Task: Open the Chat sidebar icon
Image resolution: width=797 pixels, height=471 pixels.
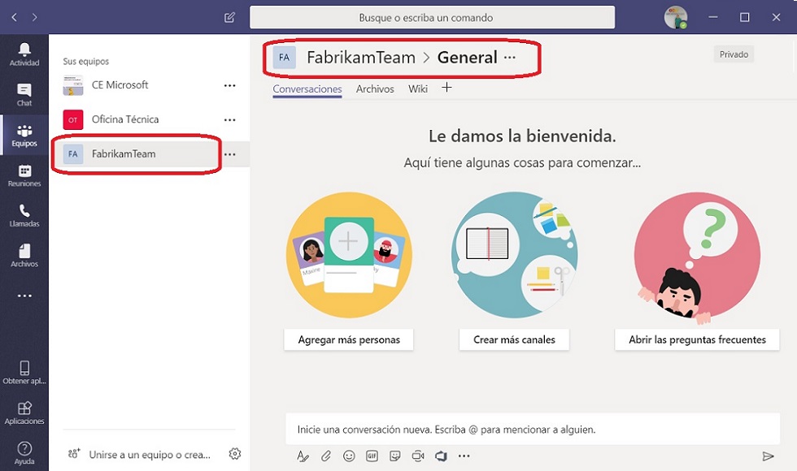Action: pos(24,90)
